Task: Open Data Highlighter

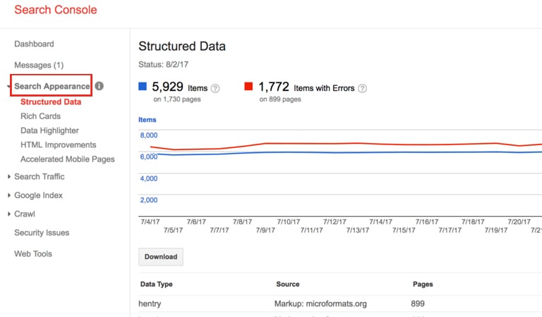Action: pos(49,130)
